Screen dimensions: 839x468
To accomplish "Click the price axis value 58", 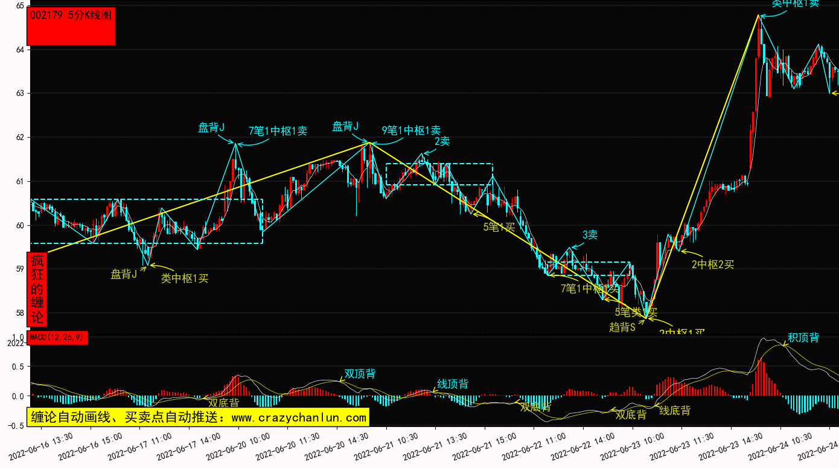I will [x=20, y=313].
